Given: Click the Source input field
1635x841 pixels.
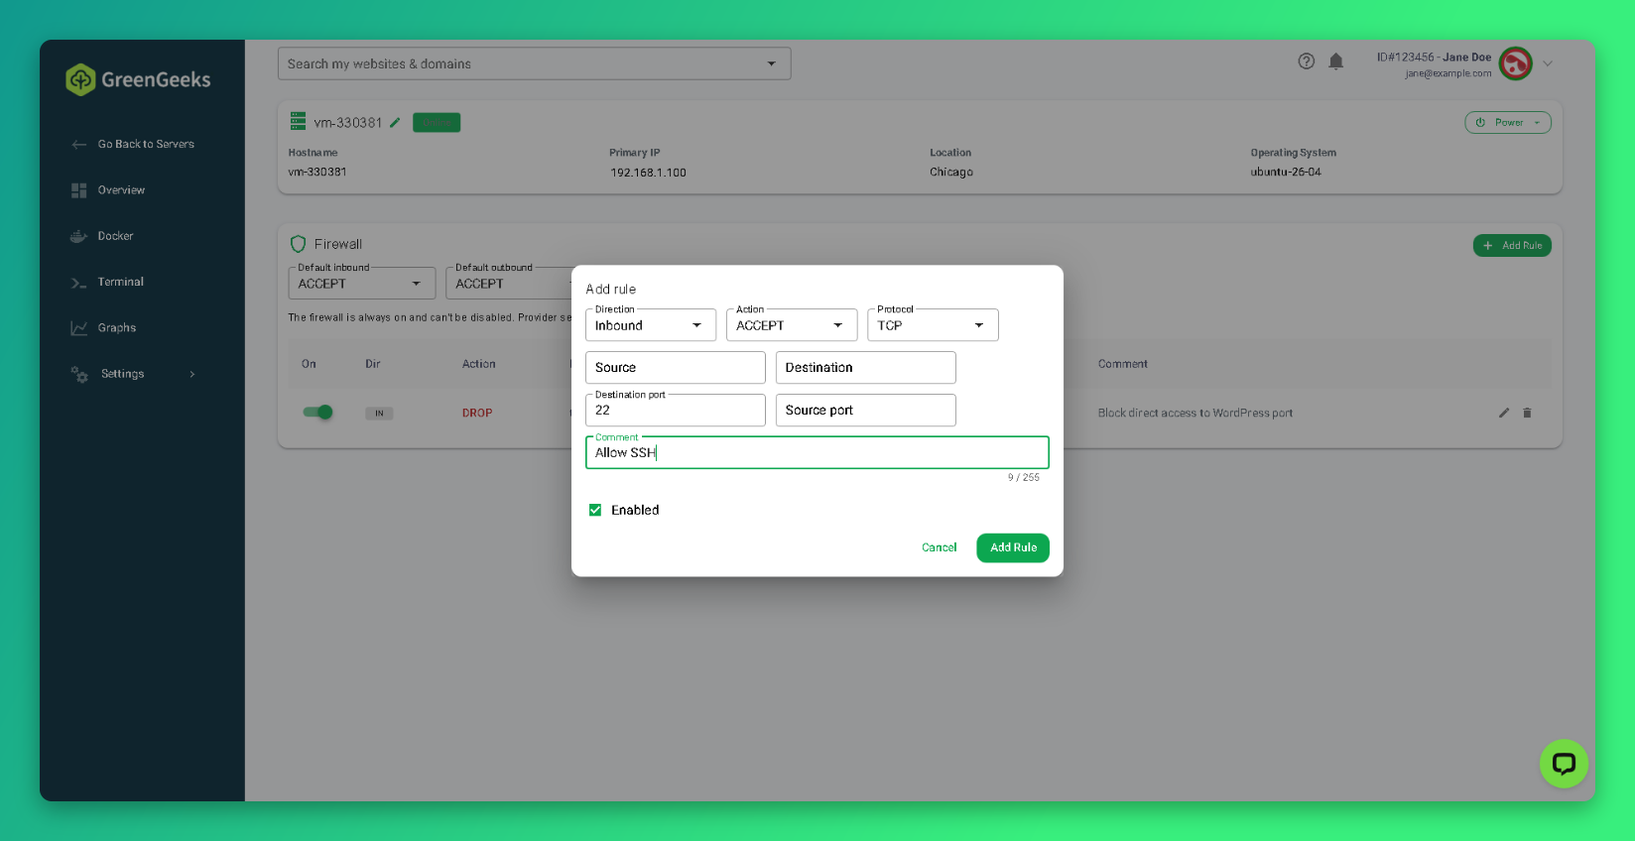Looking at the screenshot, I should click(x=676, y=367).
